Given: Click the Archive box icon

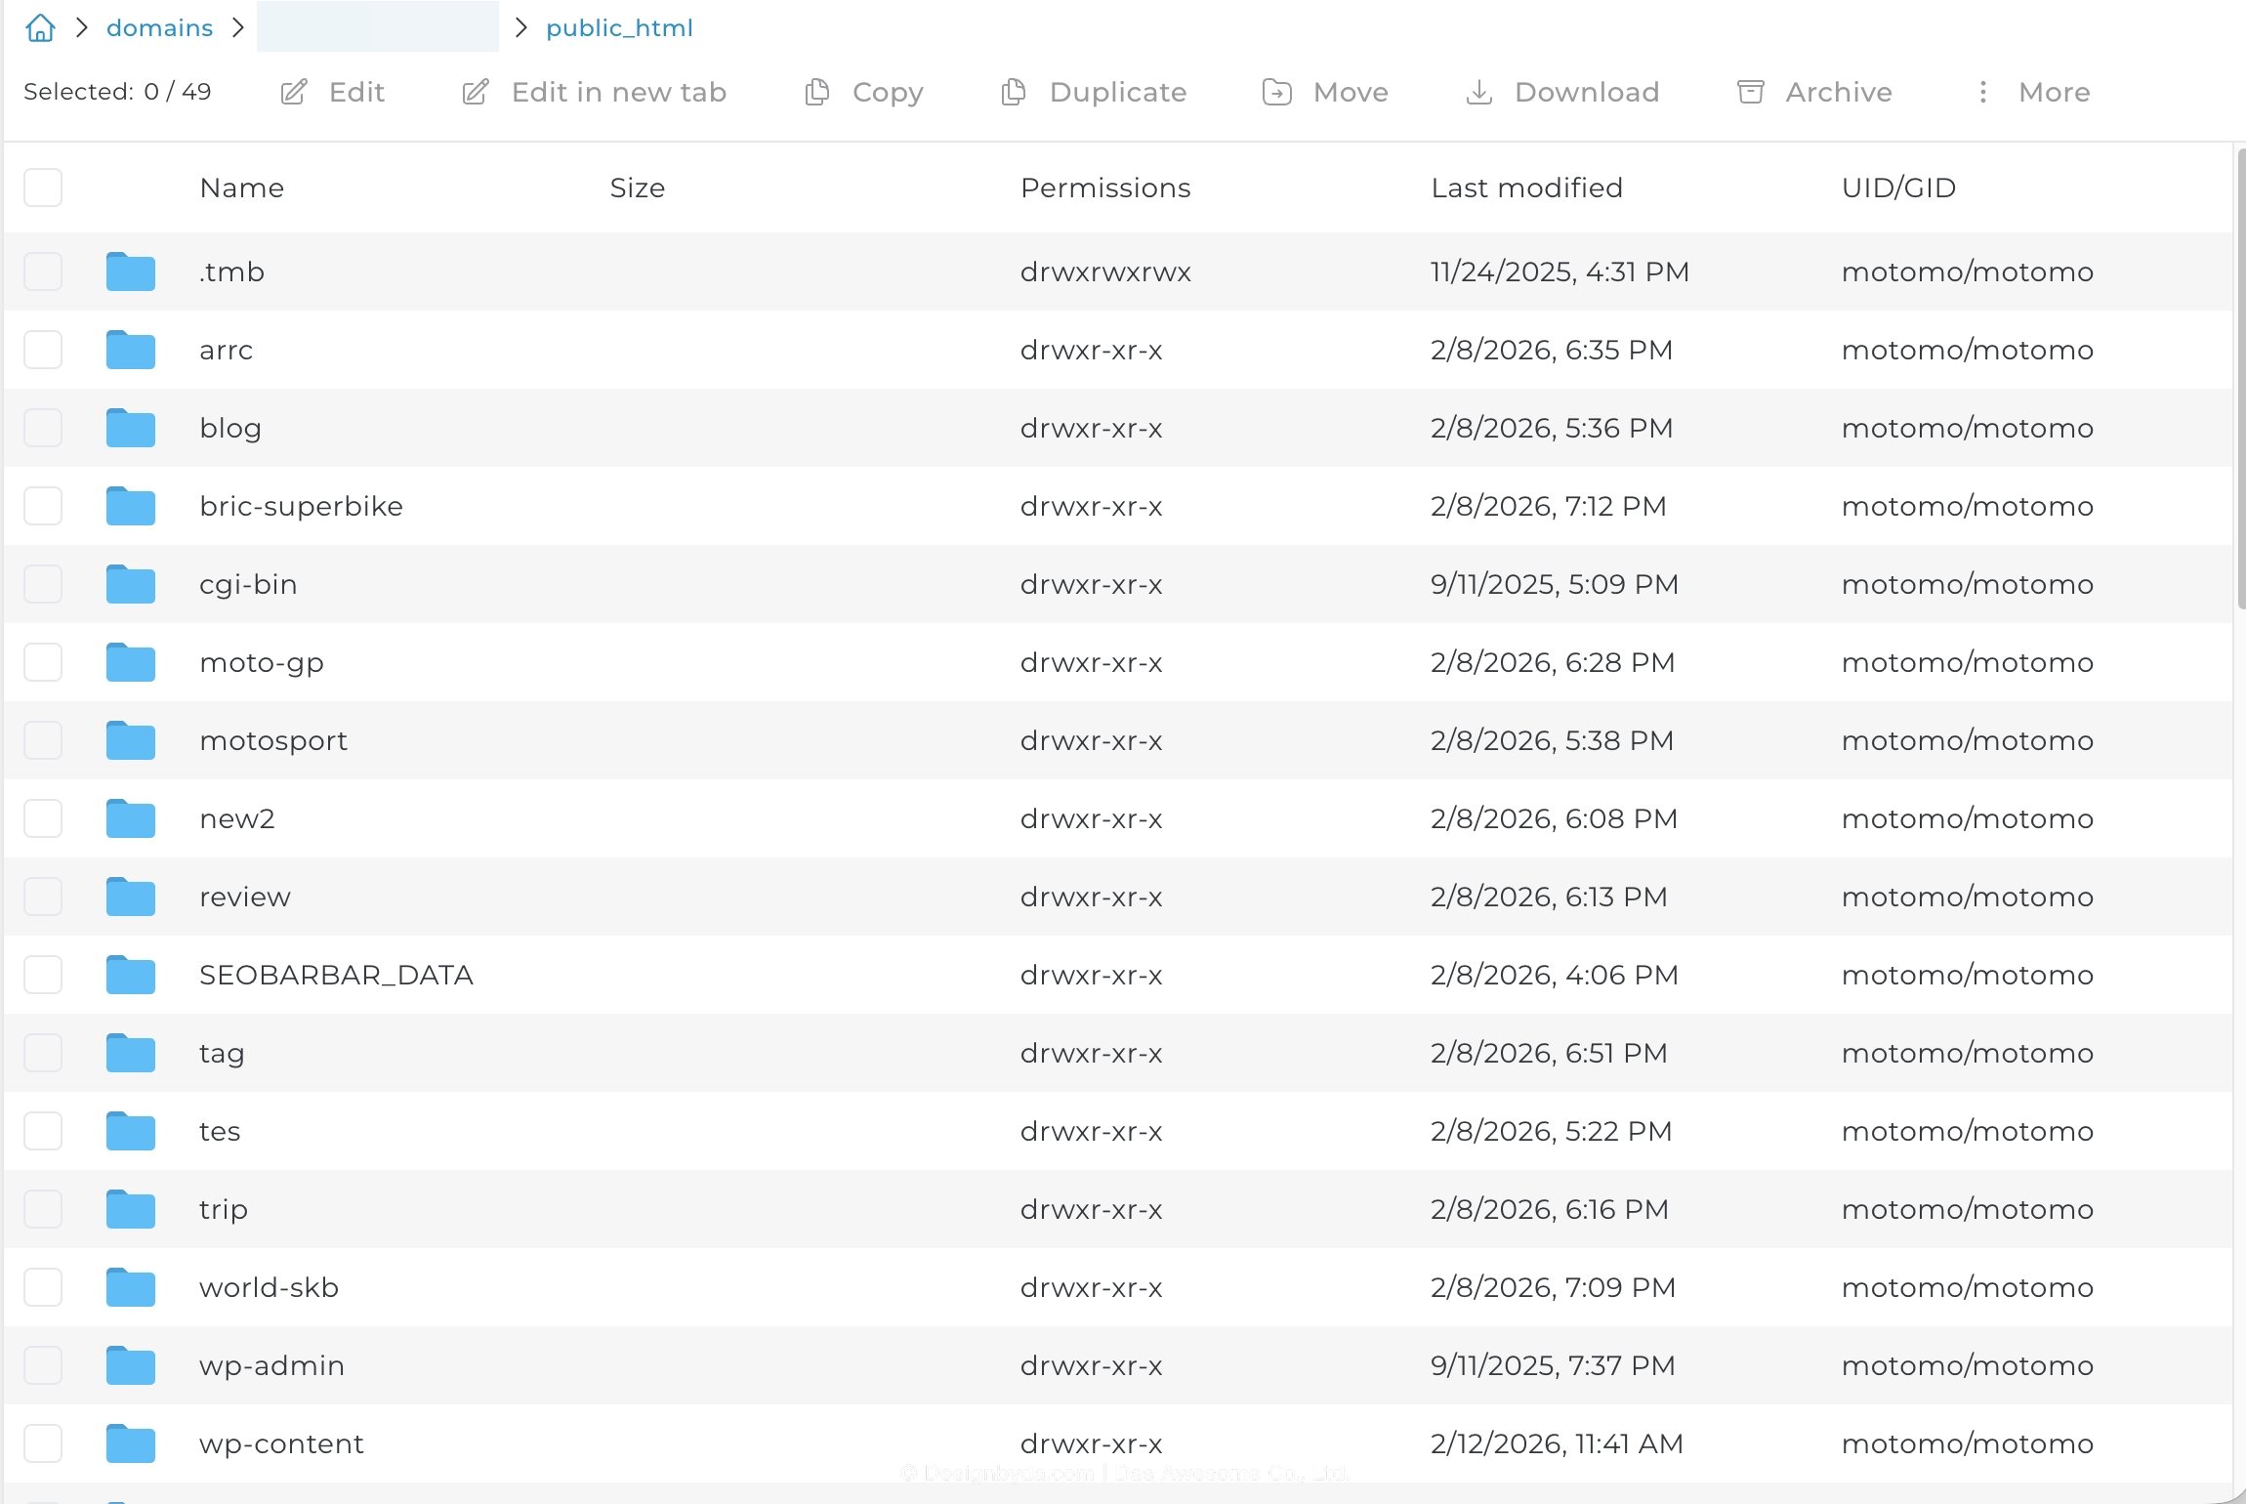Looking at the screenshot, I should point(1751,92).
